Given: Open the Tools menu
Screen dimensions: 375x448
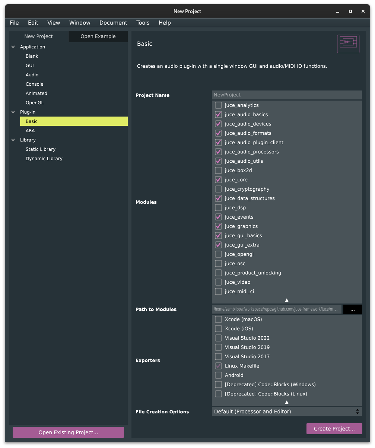Looking at the screenshot, I should 143,23.
